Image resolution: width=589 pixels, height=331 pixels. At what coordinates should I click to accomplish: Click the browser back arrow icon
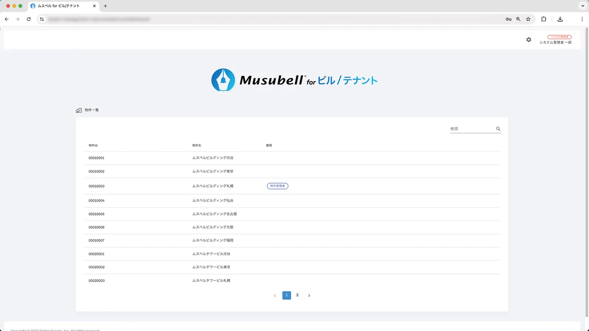point(6,19)
